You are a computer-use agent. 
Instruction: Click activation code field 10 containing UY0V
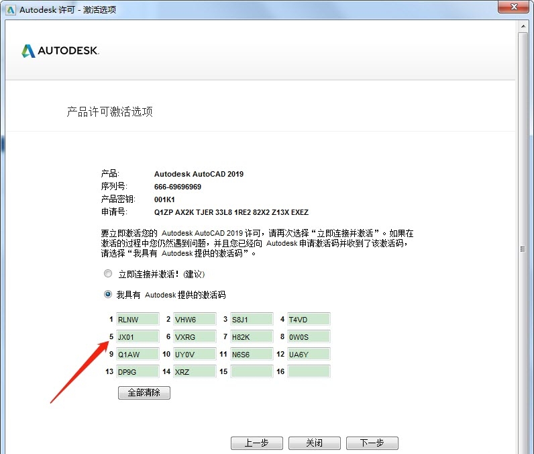(195, 354)
